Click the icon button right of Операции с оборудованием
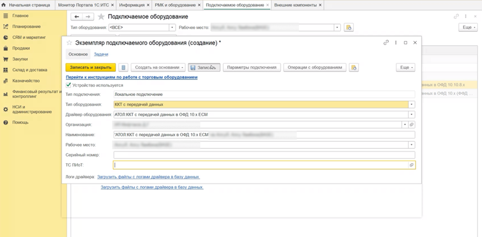 point(354,67)
